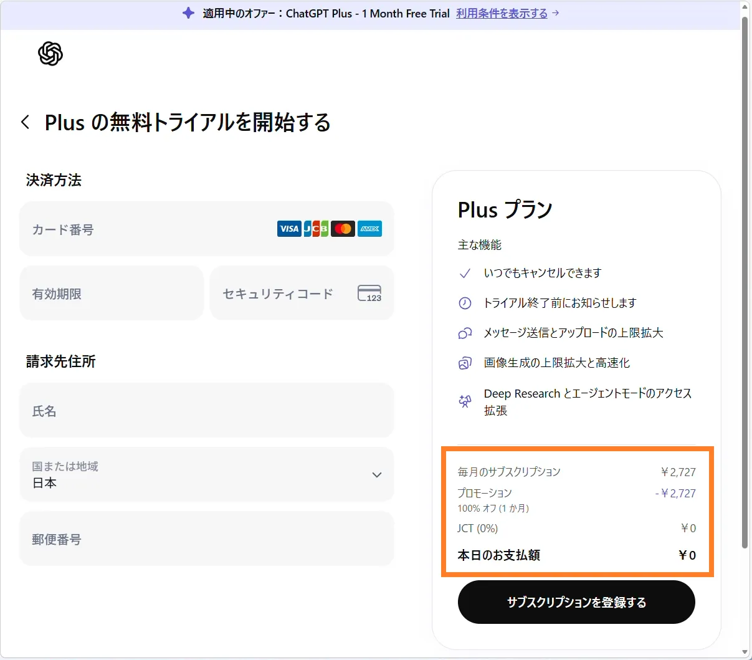Select the 氏名 name field
The image size is (752, 660).
[207, 411]
